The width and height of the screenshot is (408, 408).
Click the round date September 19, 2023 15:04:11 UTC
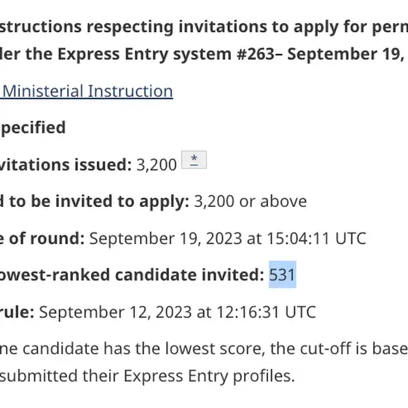pyautogui.click(x=227, y=238)
